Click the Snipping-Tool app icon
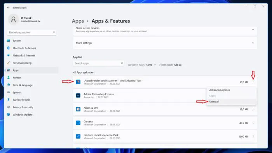Screen dimensions: 272x153 tap(78, 82)
